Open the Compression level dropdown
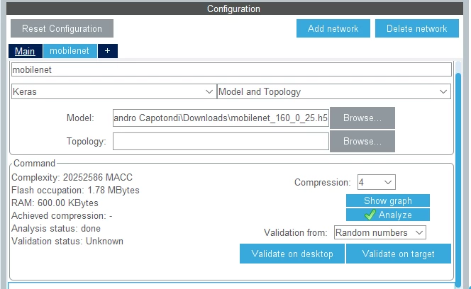This screenshot has height=289, width=471. tap(377, 182)
